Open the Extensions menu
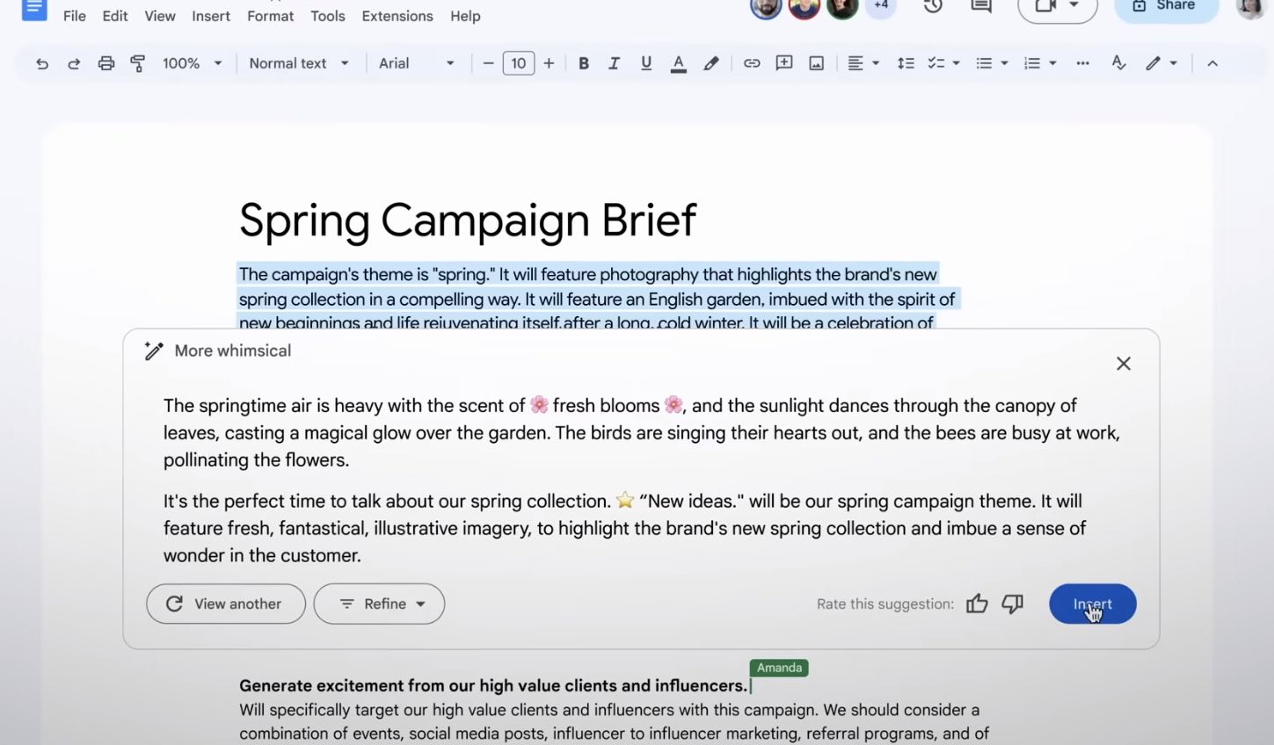 (397, 16)
